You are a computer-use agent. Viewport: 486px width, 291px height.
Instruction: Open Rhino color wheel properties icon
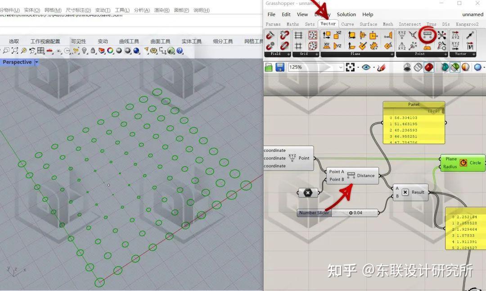point(110,50)
